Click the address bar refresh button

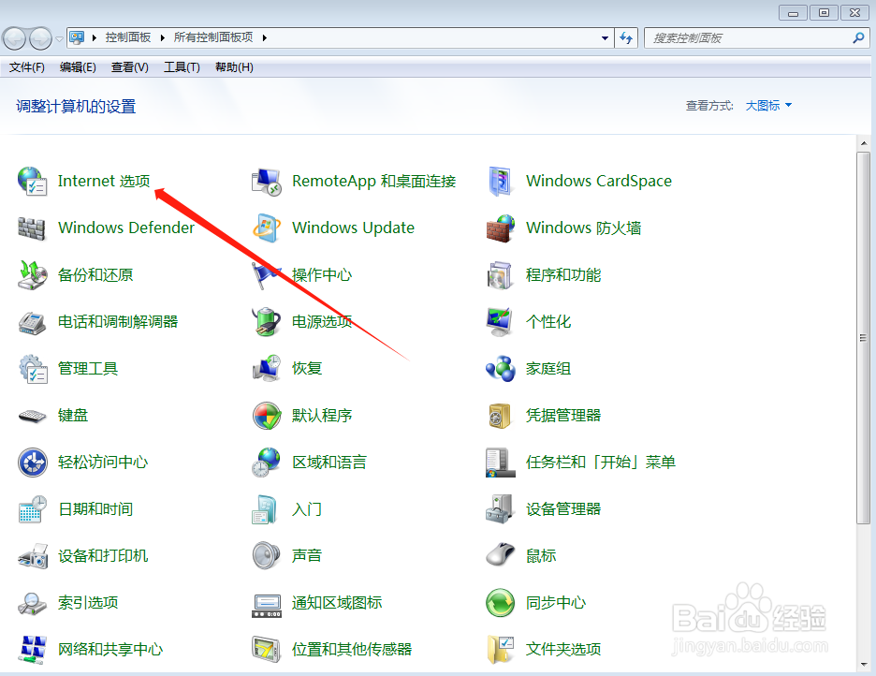[x=626, y=38]
